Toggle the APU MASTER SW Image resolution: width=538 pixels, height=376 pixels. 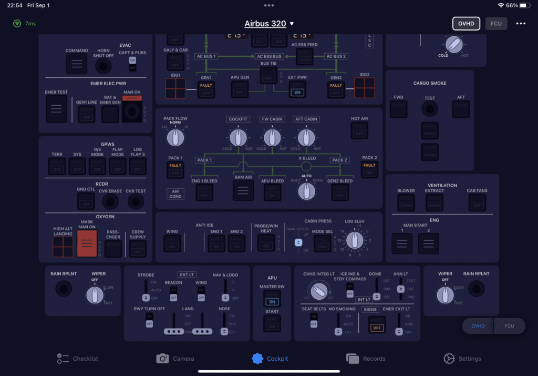coord(272,298)
